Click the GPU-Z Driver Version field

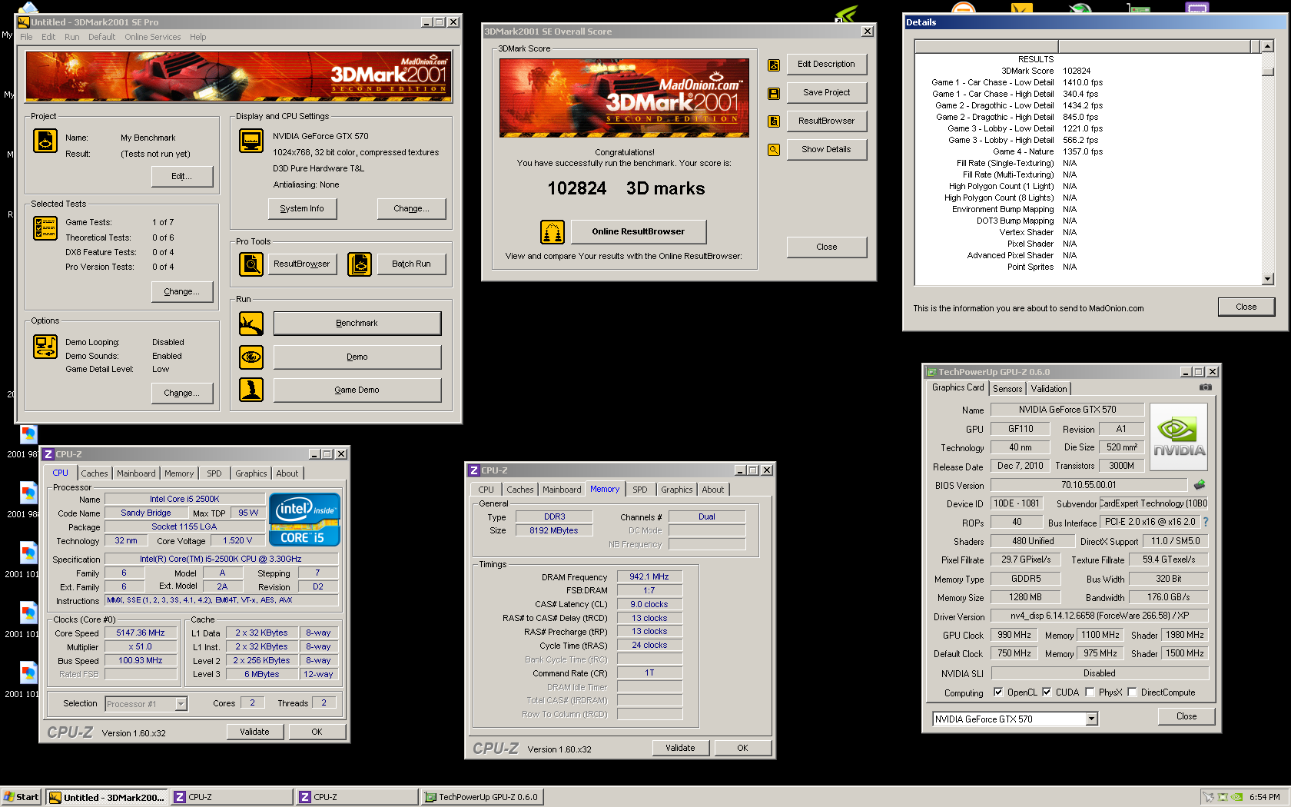click(x=1099, y=616)
